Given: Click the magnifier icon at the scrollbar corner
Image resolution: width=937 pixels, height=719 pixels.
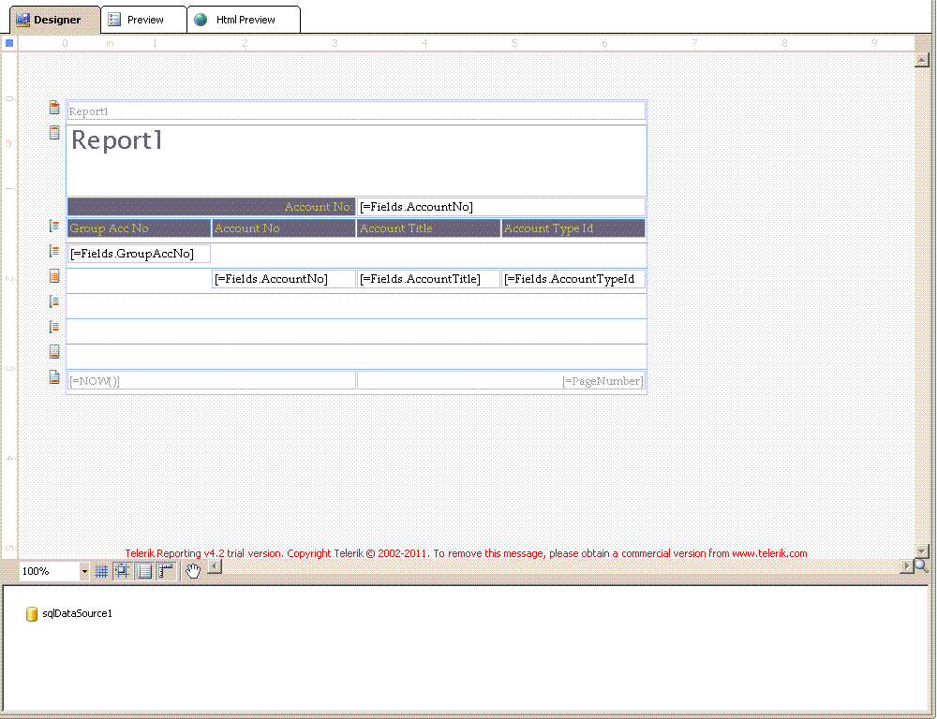Looking at the screenshot, I should [x=921, y=566].
